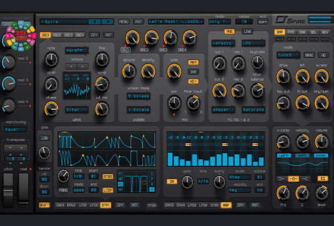The width and height of the screenshot is (334, 226).
Task: Click the oscillator octave up arrow
Action: coord(82,67)
